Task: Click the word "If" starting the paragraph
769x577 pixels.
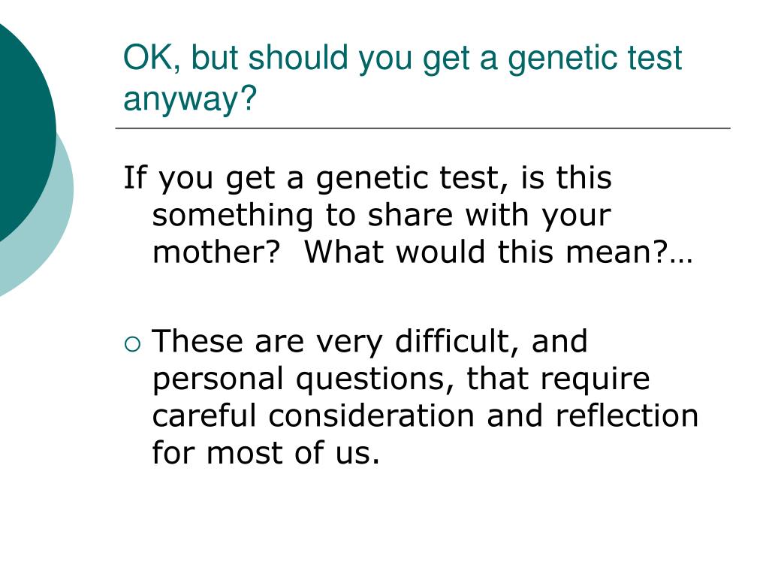Action: [135, 177]
